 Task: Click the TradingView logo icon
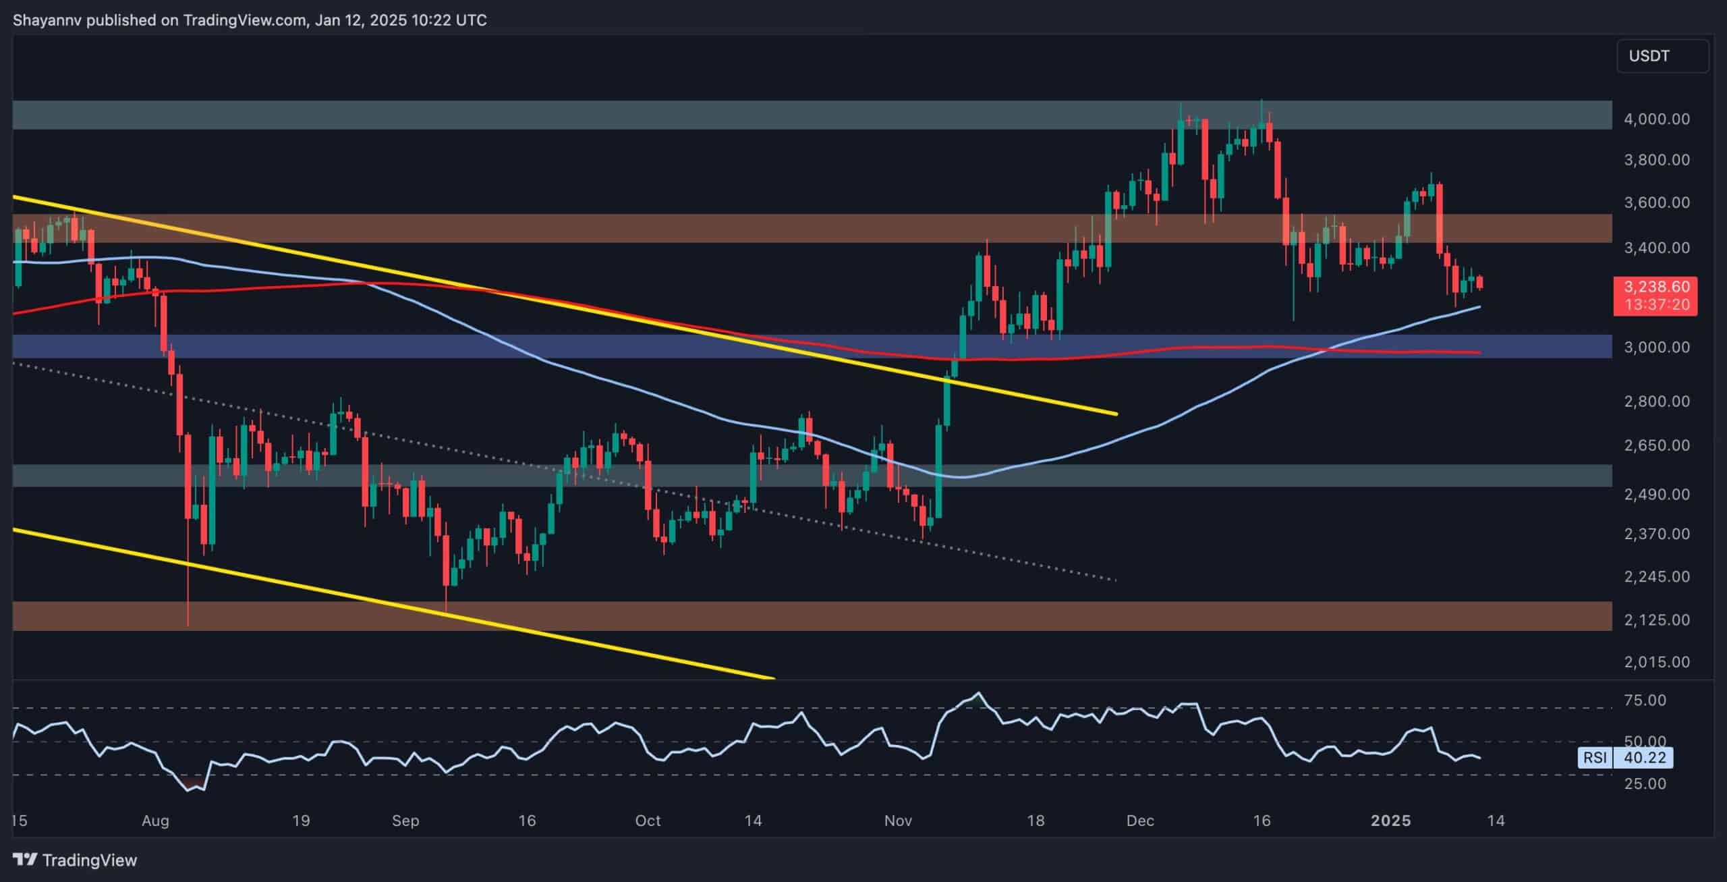tap(25, 860)
